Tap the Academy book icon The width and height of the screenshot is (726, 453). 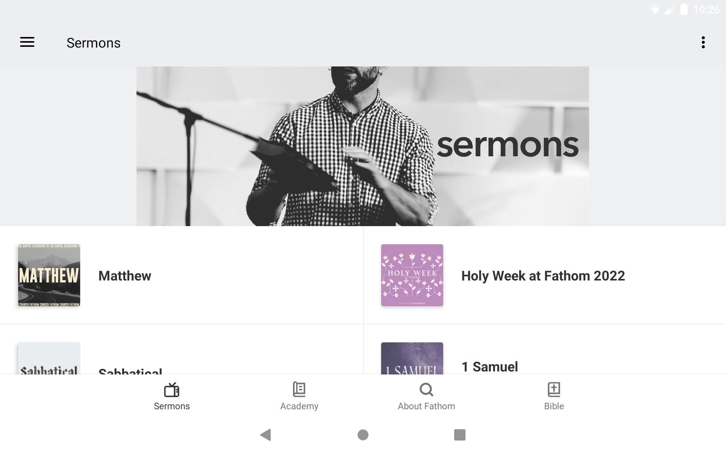point(299,390)
